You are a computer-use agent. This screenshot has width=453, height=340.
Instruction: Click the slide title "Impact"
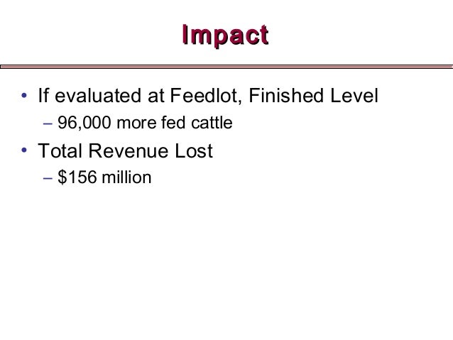pyautogui.click(x=225, y=33)
